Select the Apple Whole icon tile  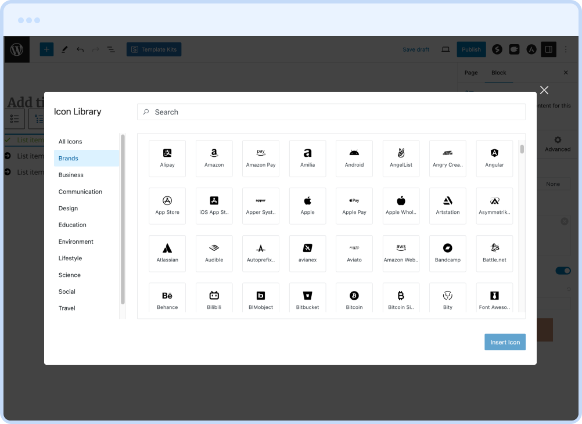tap(401, 206)
